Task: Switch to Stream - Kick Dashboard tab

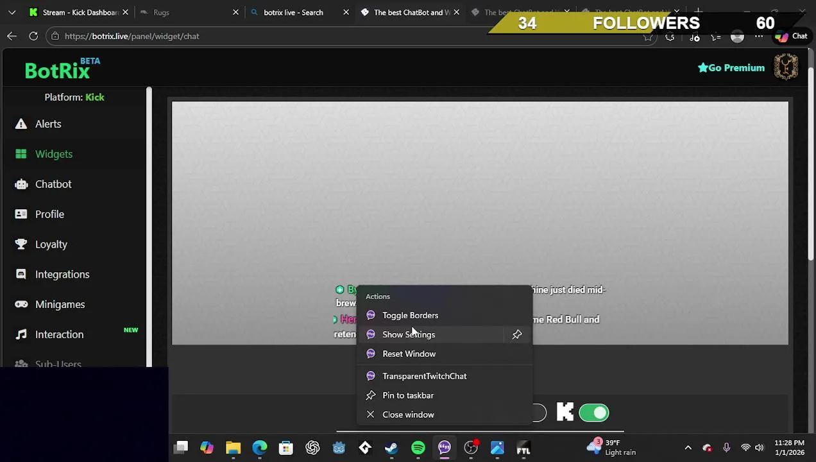Action: coord(80,12)
